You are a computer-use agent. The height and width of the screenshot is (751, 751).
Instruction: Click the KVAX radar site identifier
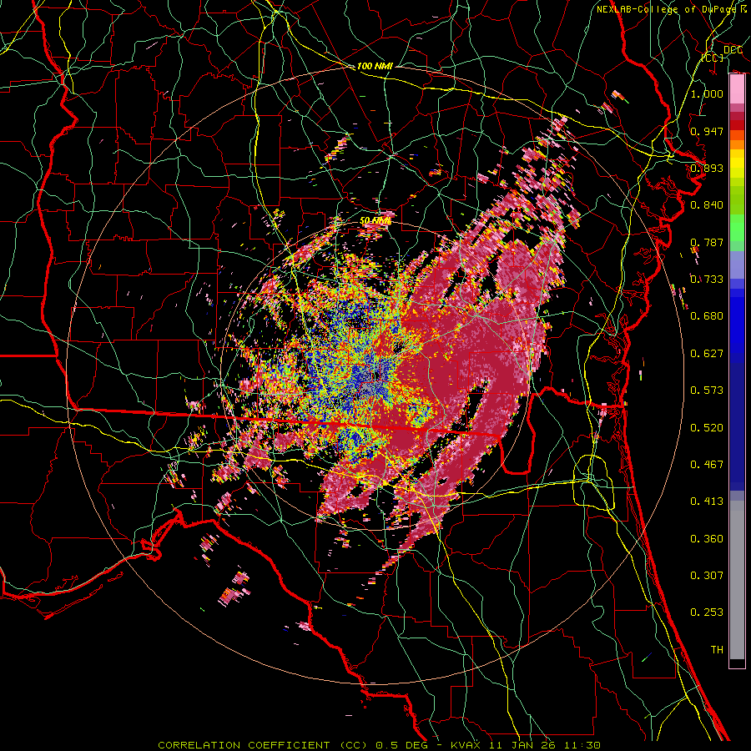point(466,745)
